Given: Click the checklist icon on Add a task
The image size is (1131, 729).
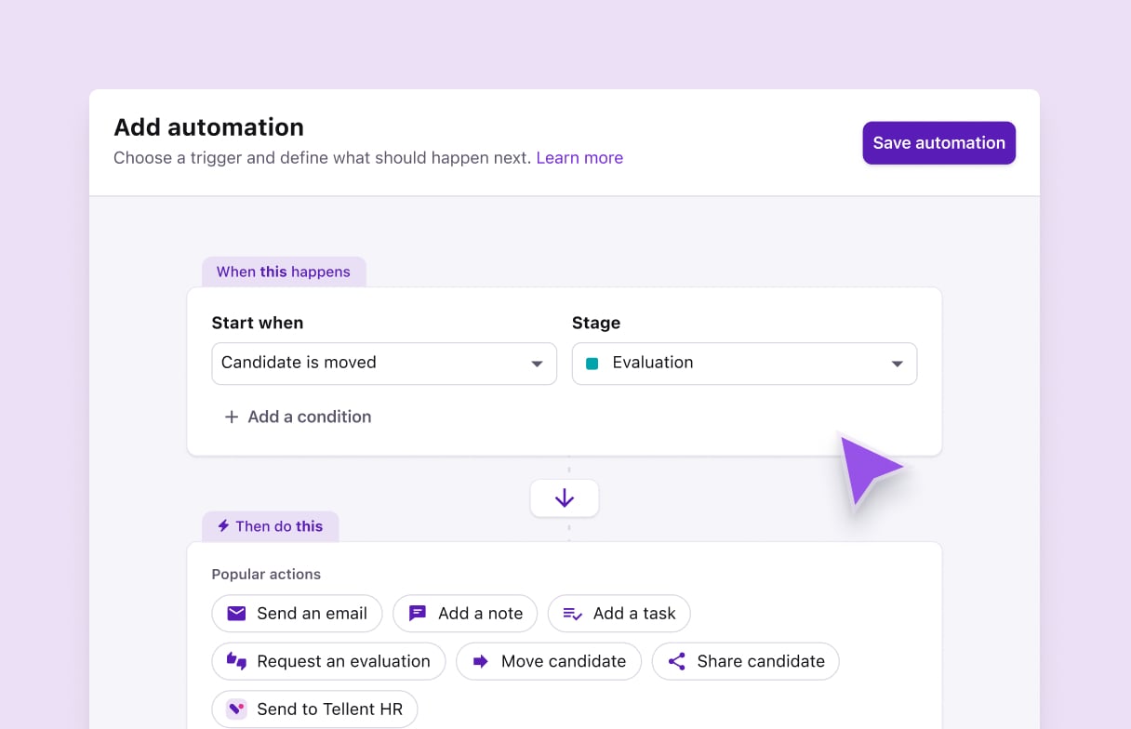Looking at the screenshot, I should click(571, 613).
